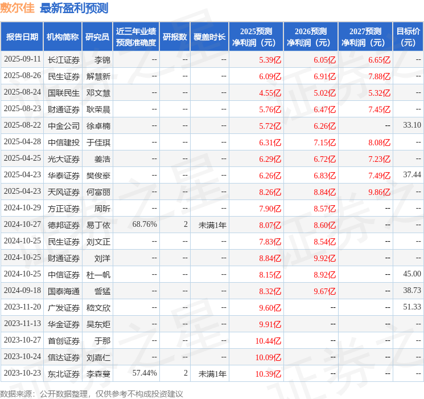Click the 2025预测净利润 column header
The image size is (424, 399).
pyautogui.click(x=256, y=36)
